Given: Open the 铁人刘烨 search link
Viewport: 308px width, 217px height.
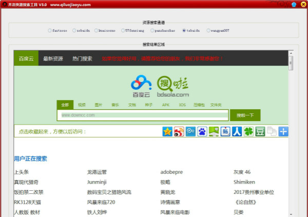Looking at the screenshot, I should tap(97, 212).
